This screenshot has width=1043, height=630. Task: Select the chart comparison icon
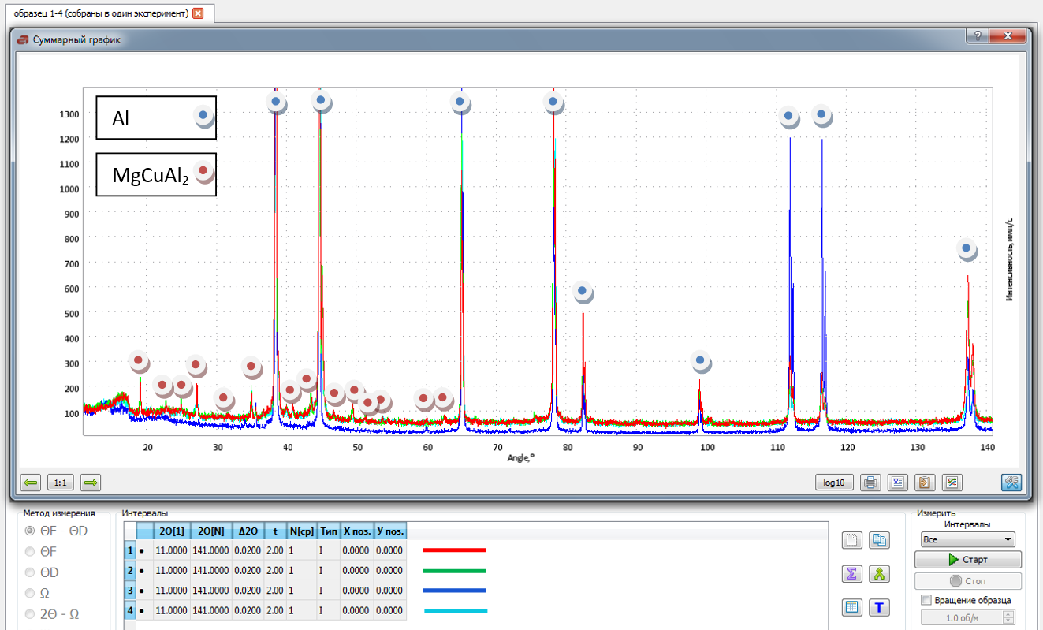(951, 483)
